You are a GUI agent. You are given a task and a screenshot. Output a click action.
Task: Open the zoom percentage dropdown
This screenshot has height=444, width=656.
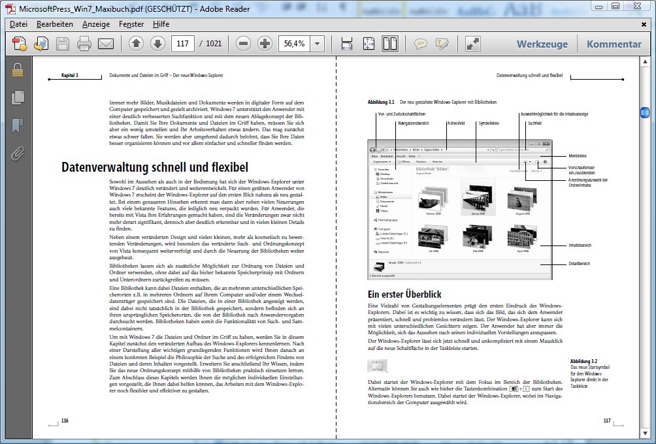(x=318, y=44)
